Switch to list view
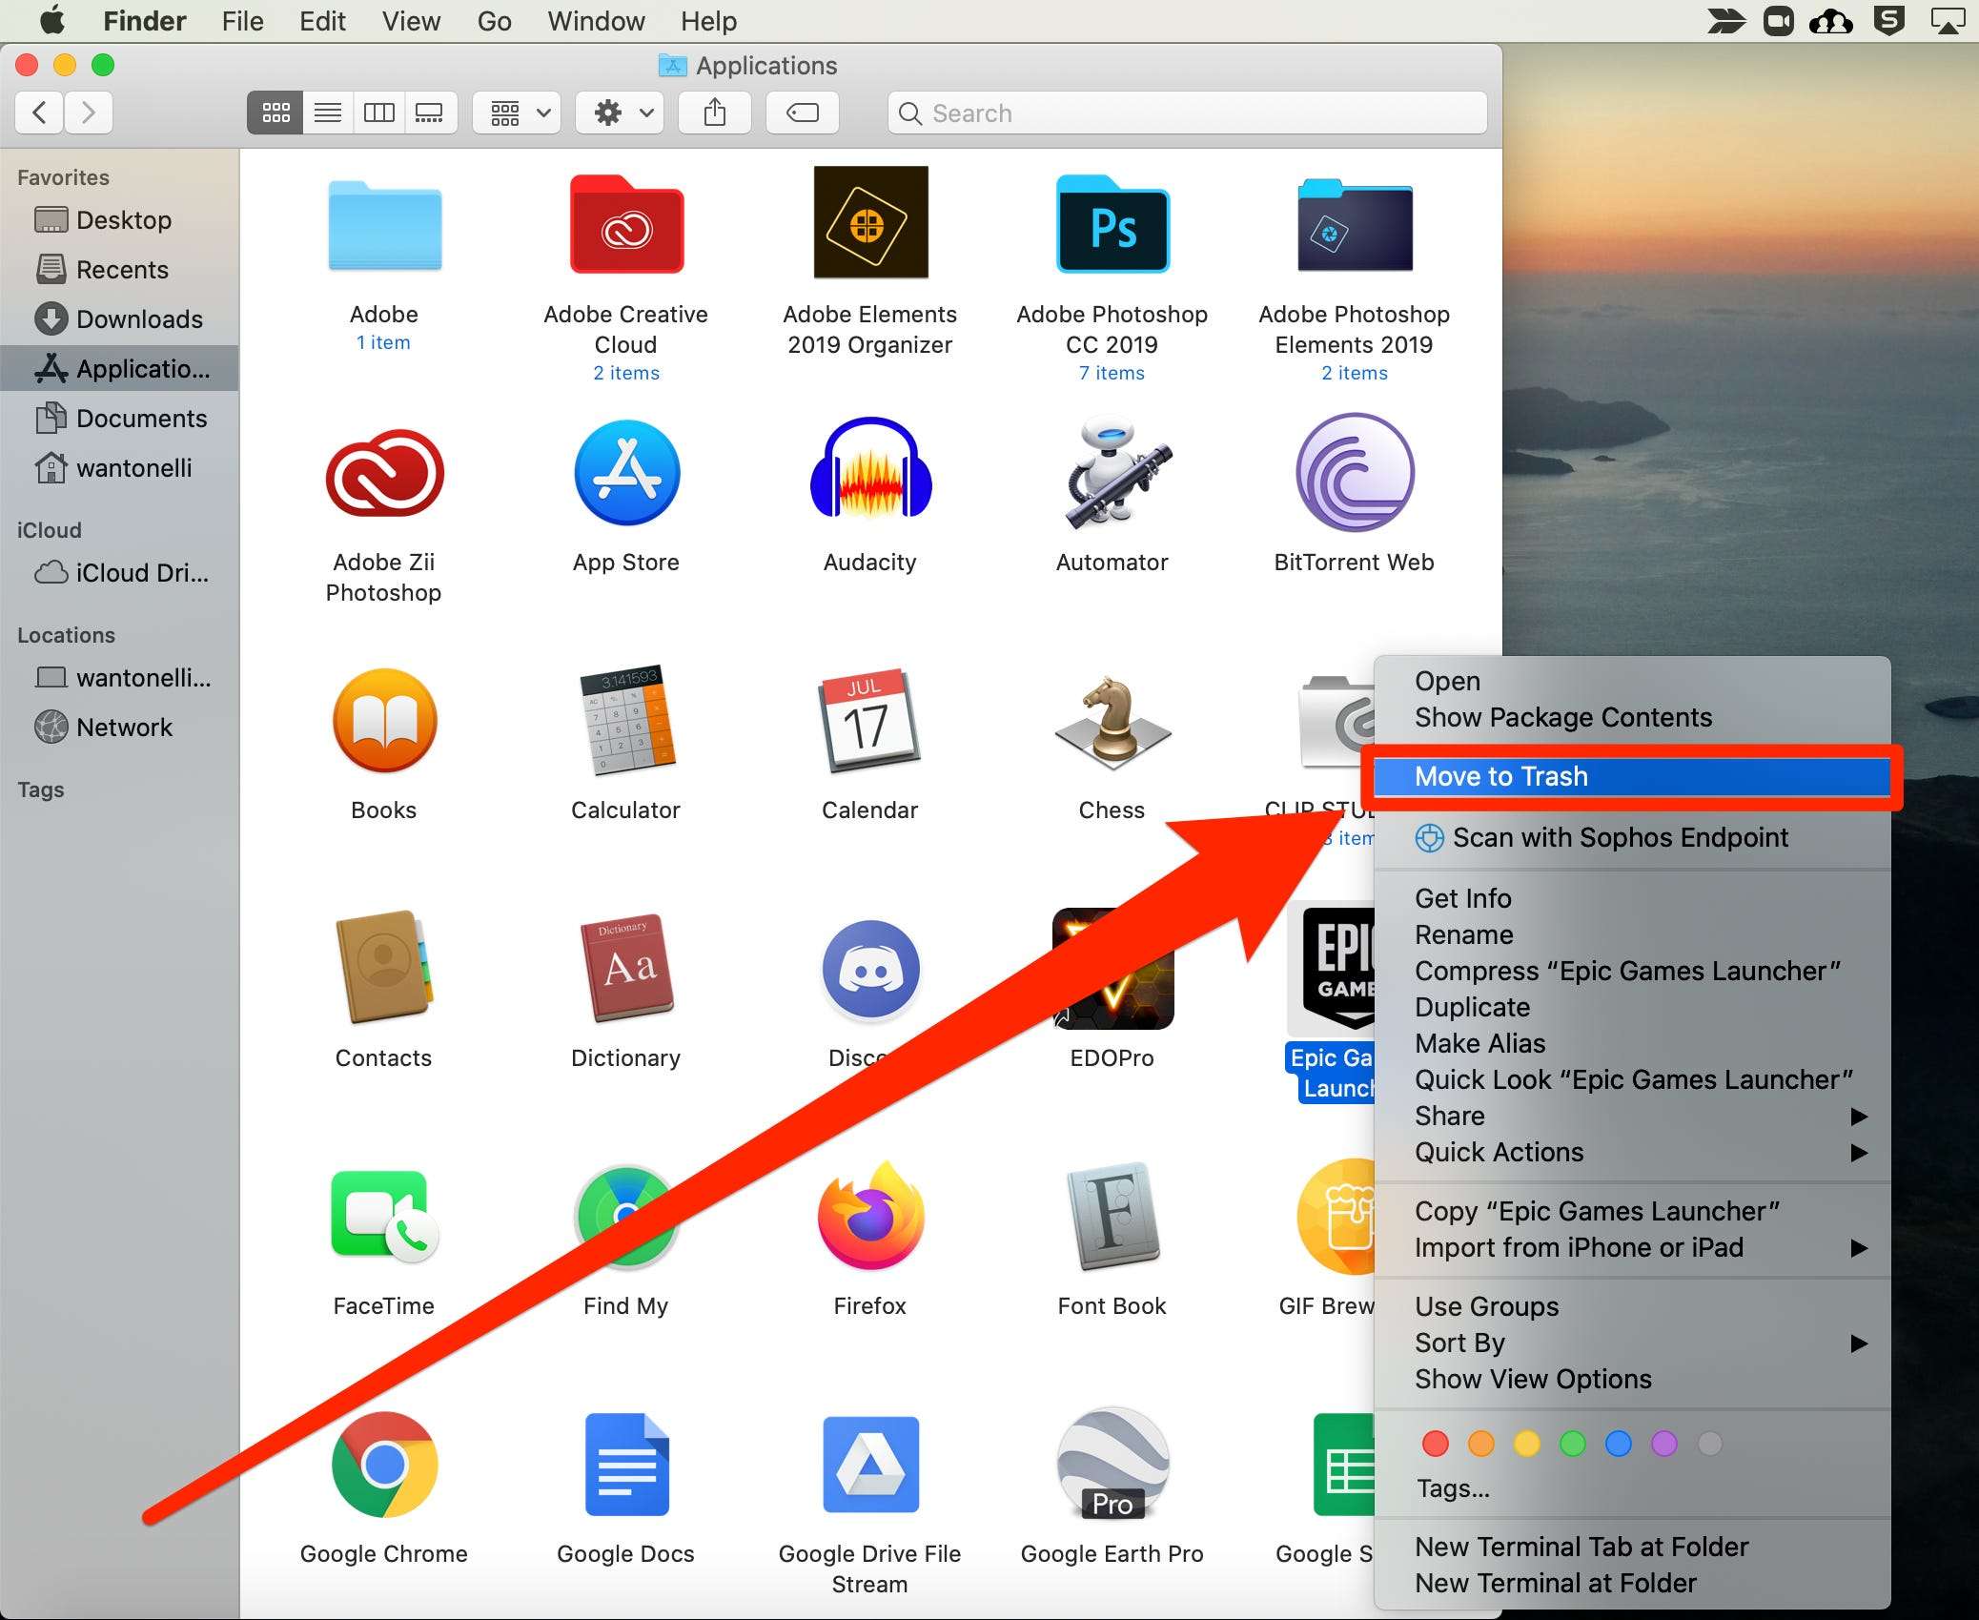 [328, 113]
